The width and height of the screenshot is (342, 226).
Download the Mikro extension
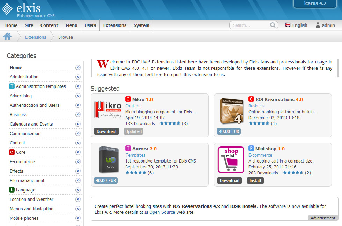[x=106, y=131]
